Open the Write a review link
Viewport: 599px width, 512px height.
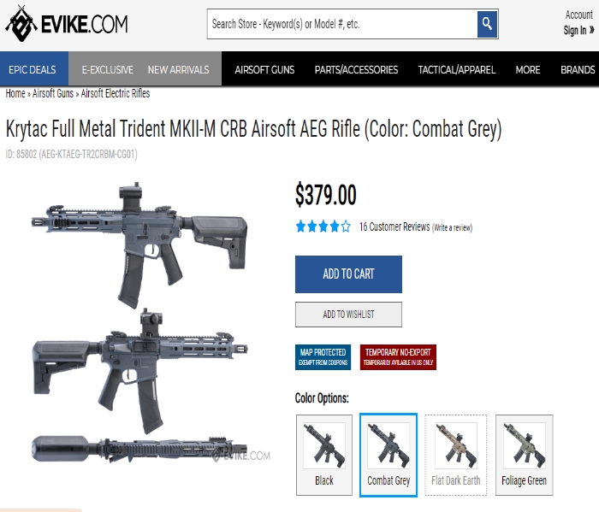tap(453, 227)
